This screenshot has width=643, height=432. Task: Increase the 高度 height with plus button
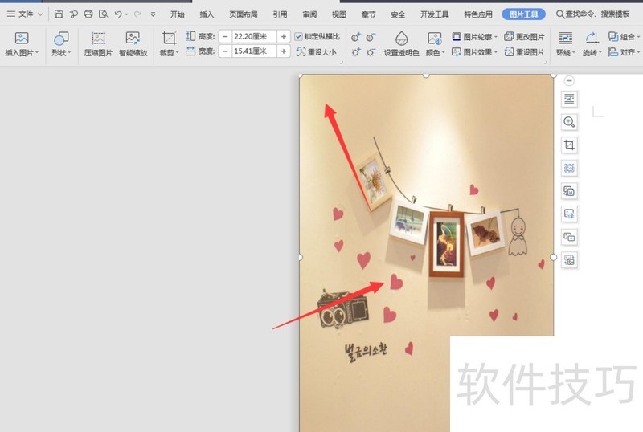point(284,37)
